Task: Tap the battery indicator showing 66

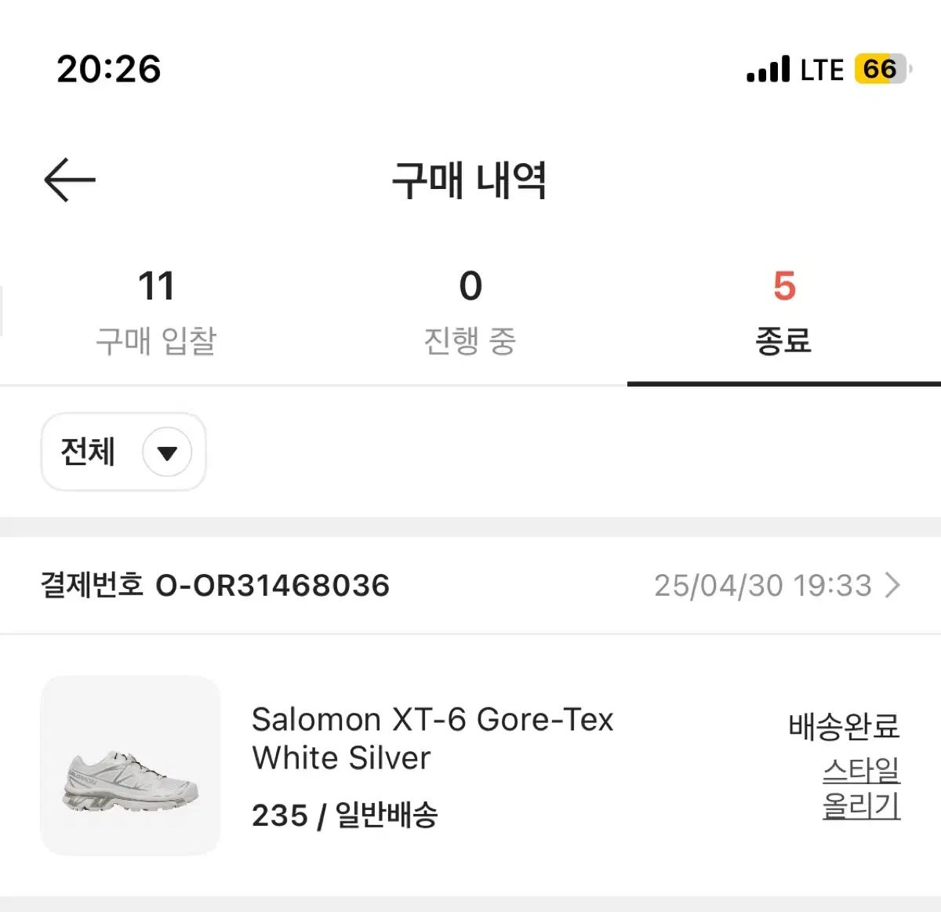Action: click(883, 69)
